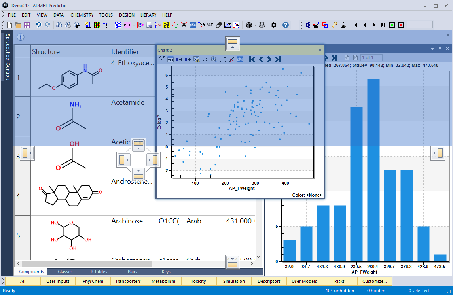Image resolution: width=453 pixels, height=295 pixels.
Task: Toggle auto-hide pin on histogram panel
Action: click(x=440, y=49)
